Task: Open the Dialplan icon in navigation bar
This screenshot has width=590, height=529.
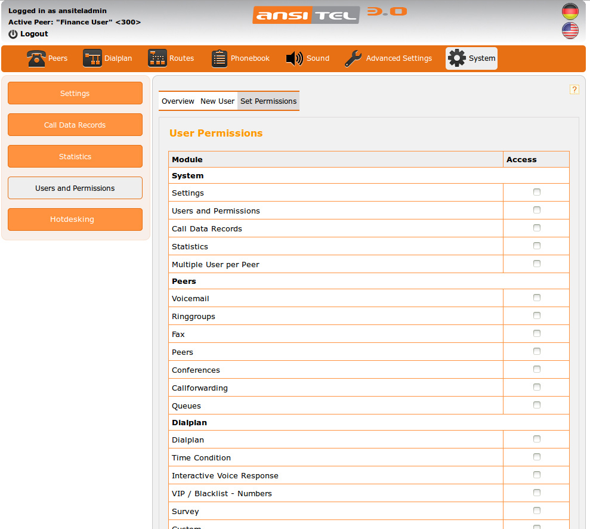Action: (92, 58)
